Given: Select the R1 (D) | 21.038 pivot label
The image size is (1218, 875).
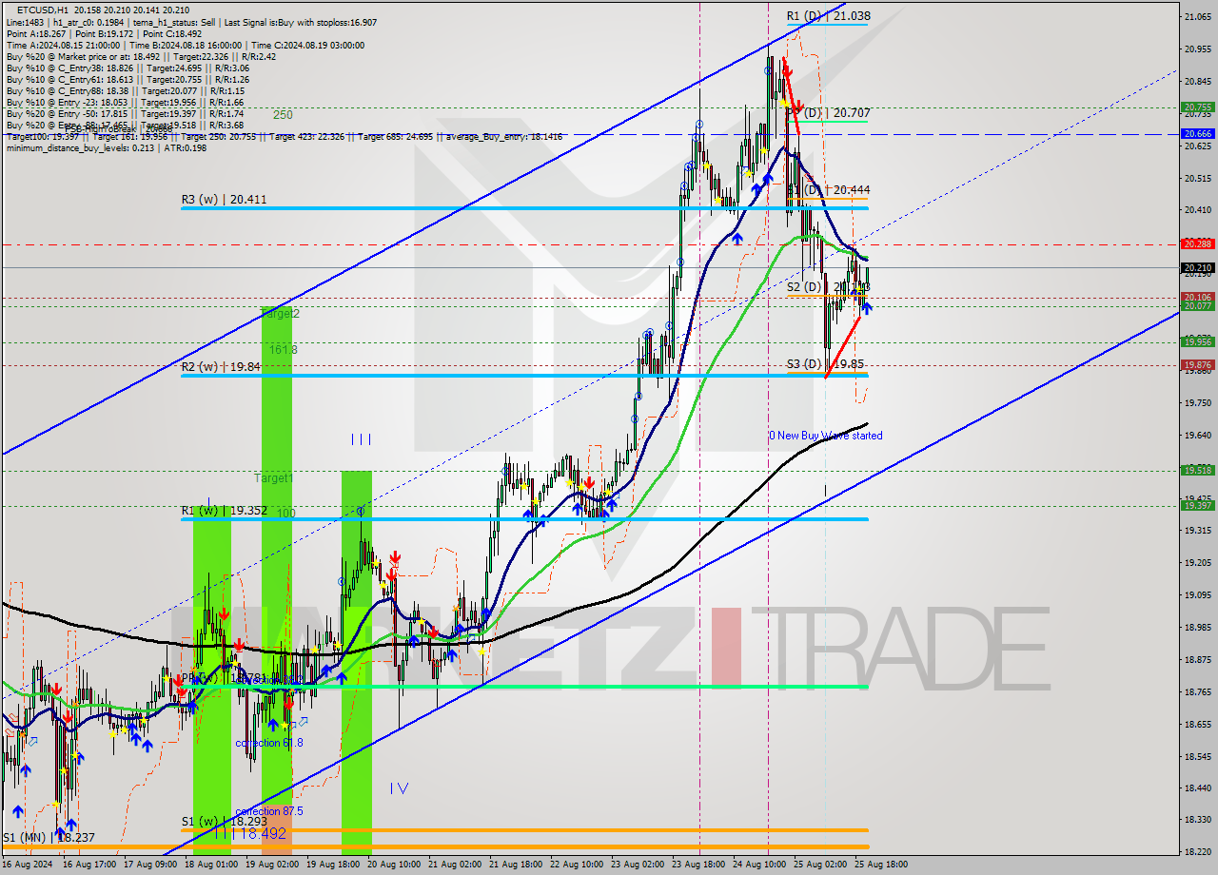Looking at the screenshot, I should tap(828, 16).
